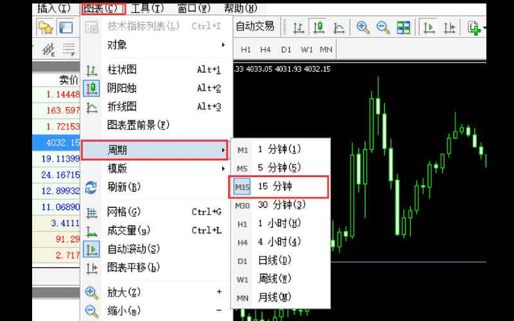The height and width of the screenshot is (321, 514).
Task: Select 5 分钟(5) period
Action: 281,168
